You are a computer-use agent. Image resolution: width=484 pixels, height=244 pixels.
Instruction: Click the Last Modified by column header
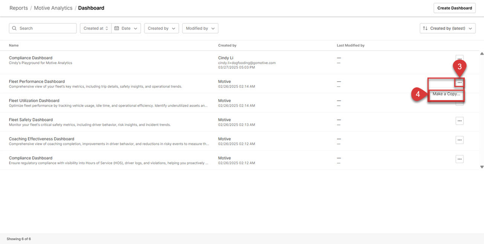(351, 46)
